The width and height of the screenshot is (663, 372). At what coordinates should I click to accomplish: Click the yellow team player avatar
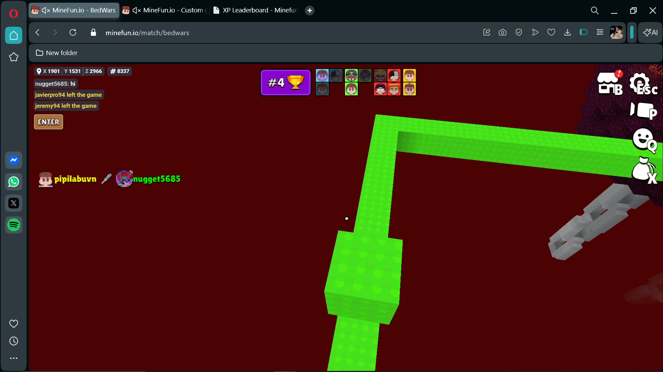tap(409, 75)
